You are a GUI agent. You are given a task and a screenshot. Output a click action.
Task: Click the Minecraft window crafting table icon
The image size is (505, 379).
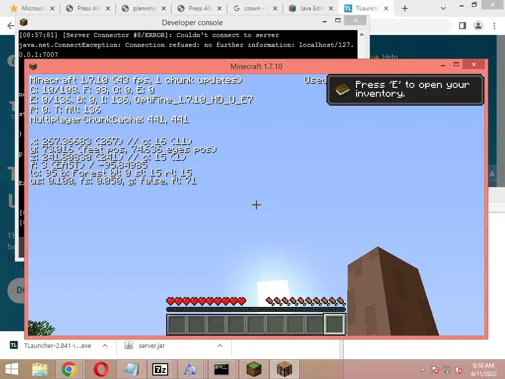(x=33, y=67)
